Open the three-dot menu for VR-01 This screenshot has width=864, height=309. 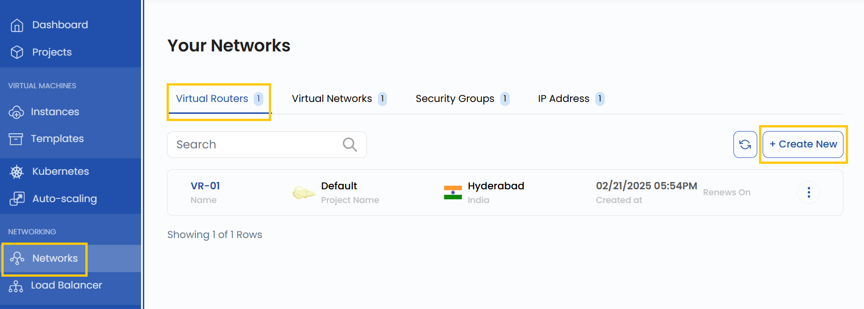809,192
